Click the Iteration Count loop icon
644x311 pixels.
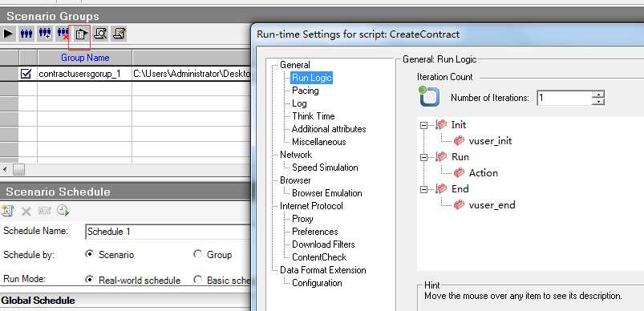coord(429,96)
